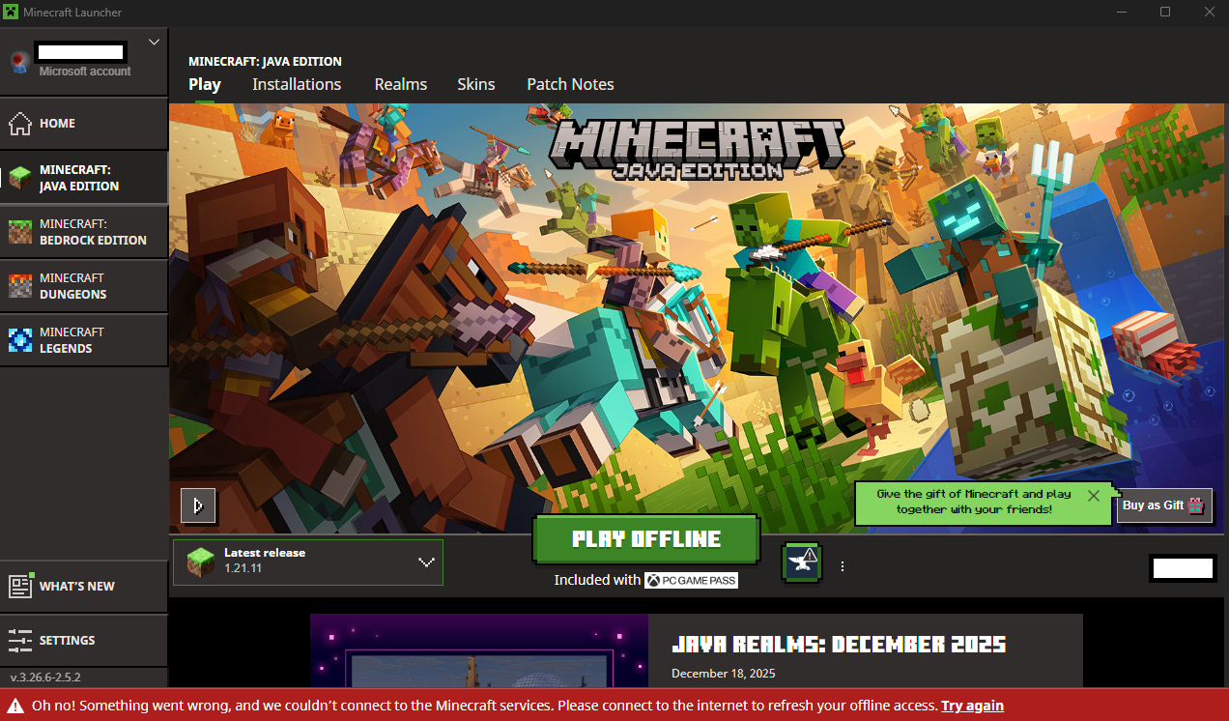Open launcher Settings
The image size is (1229, 721).
pos(84,640)
